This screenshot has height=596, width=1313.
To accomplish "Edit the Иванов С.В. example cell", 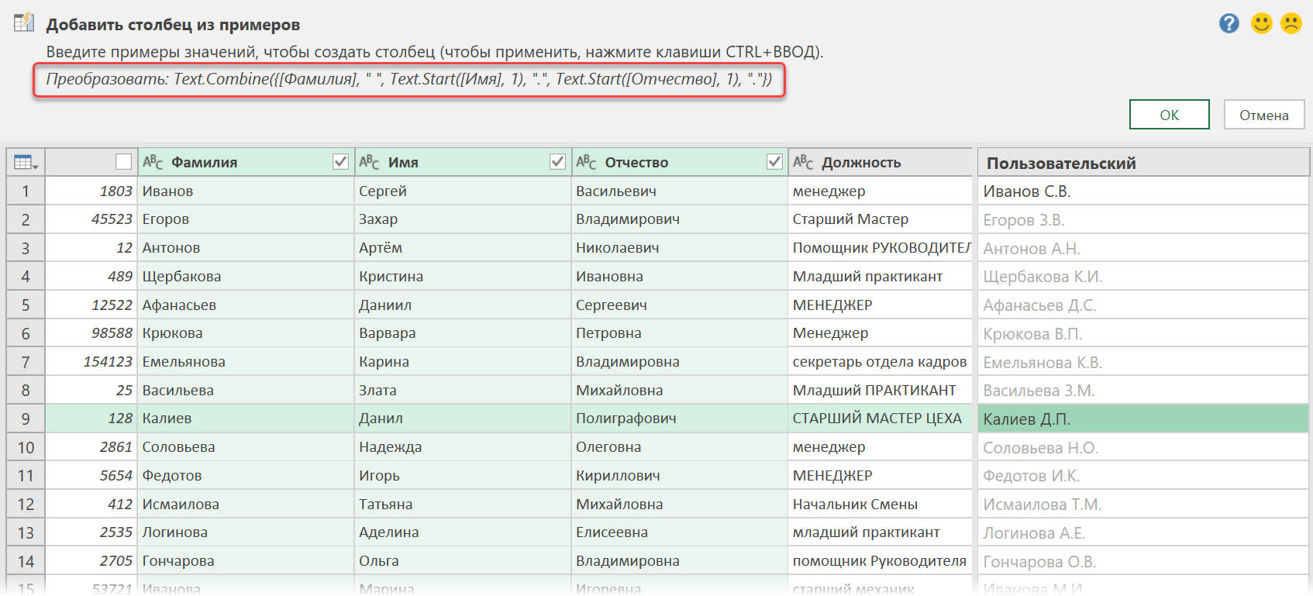I will [1143, 191].
